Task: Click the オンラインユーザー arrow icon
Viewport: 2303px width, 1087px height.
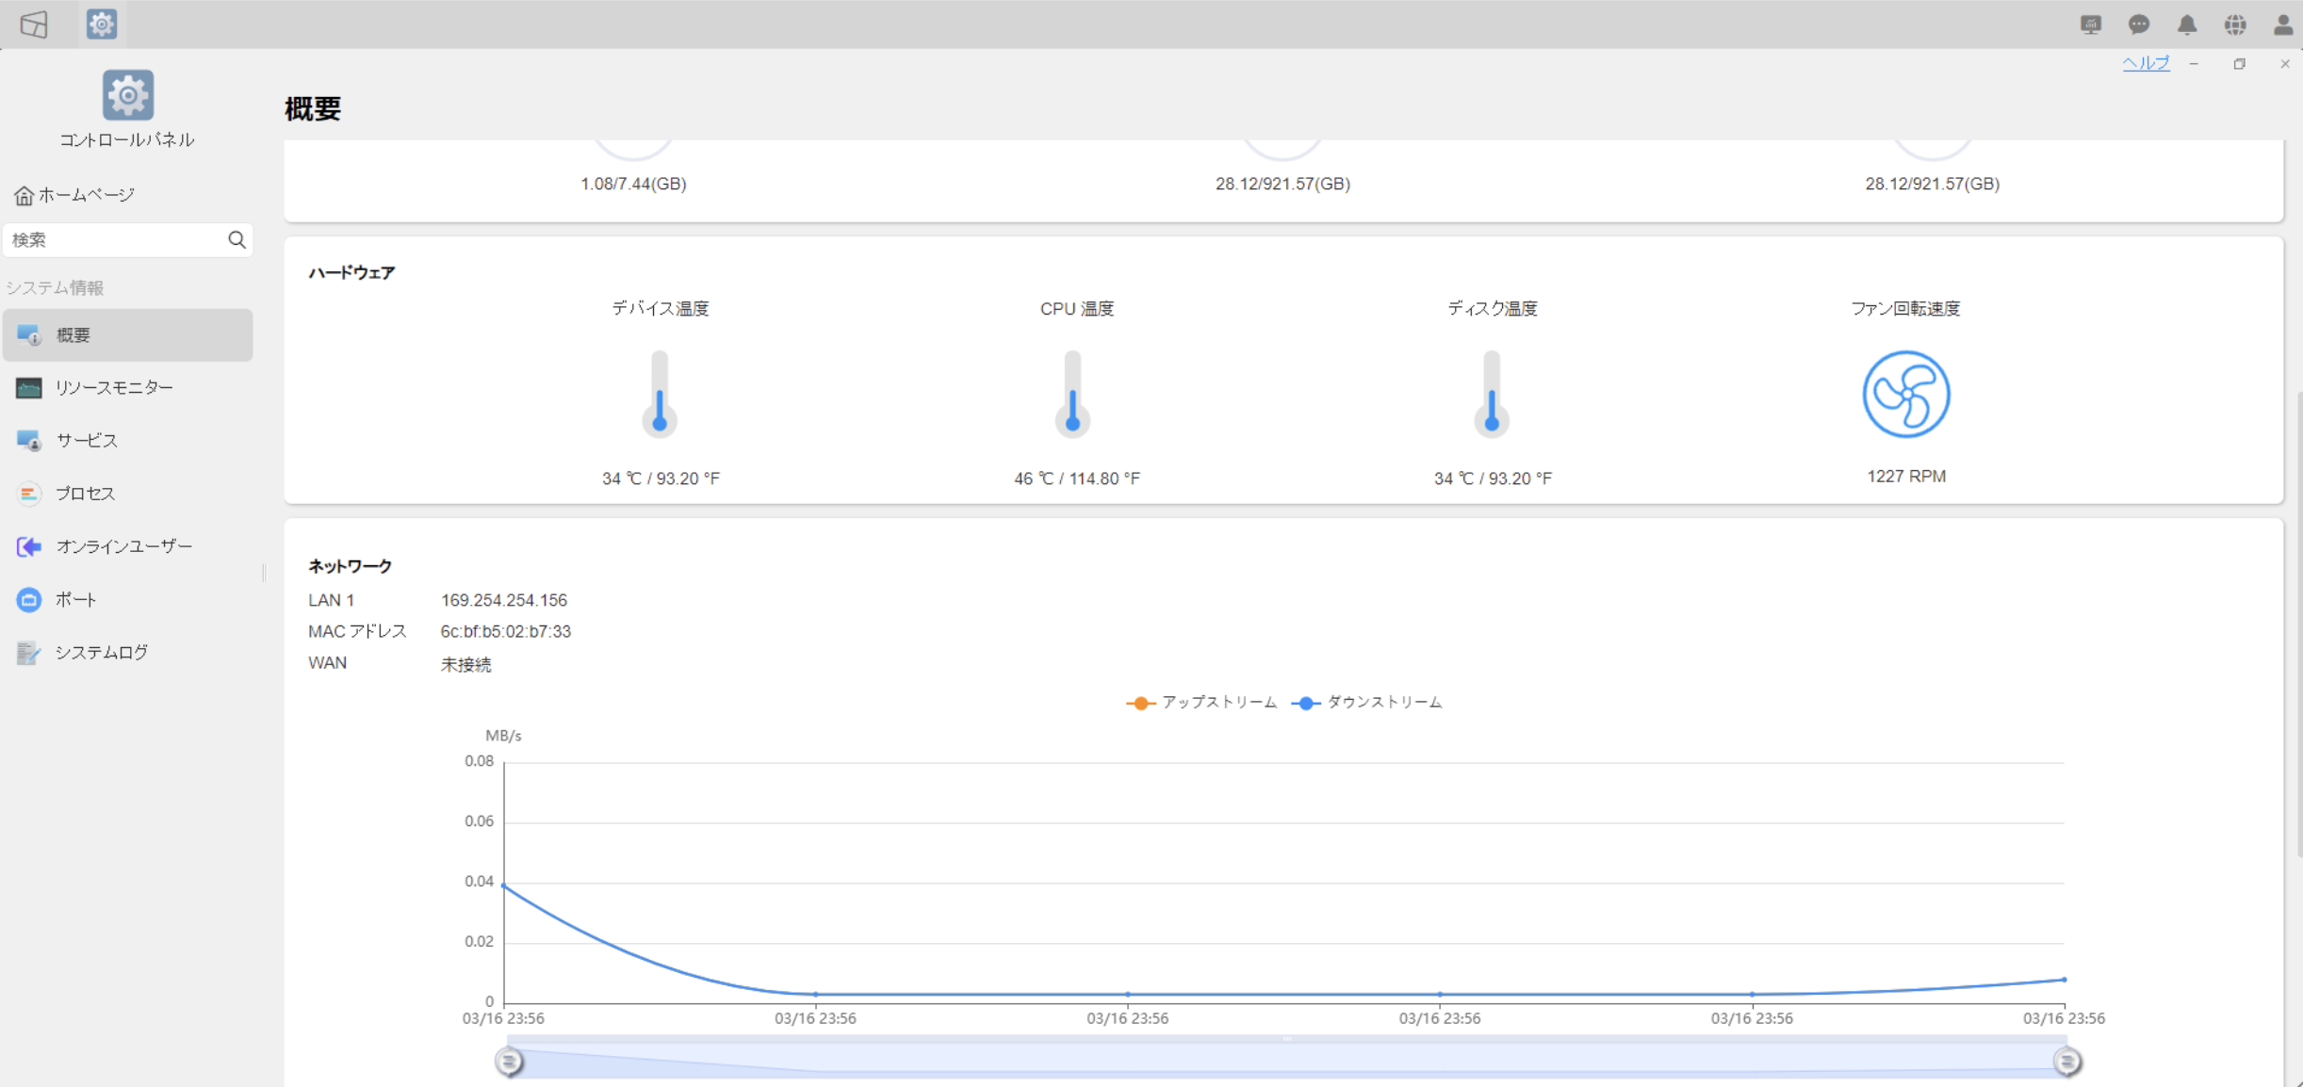Action: (x=28, y=546)
